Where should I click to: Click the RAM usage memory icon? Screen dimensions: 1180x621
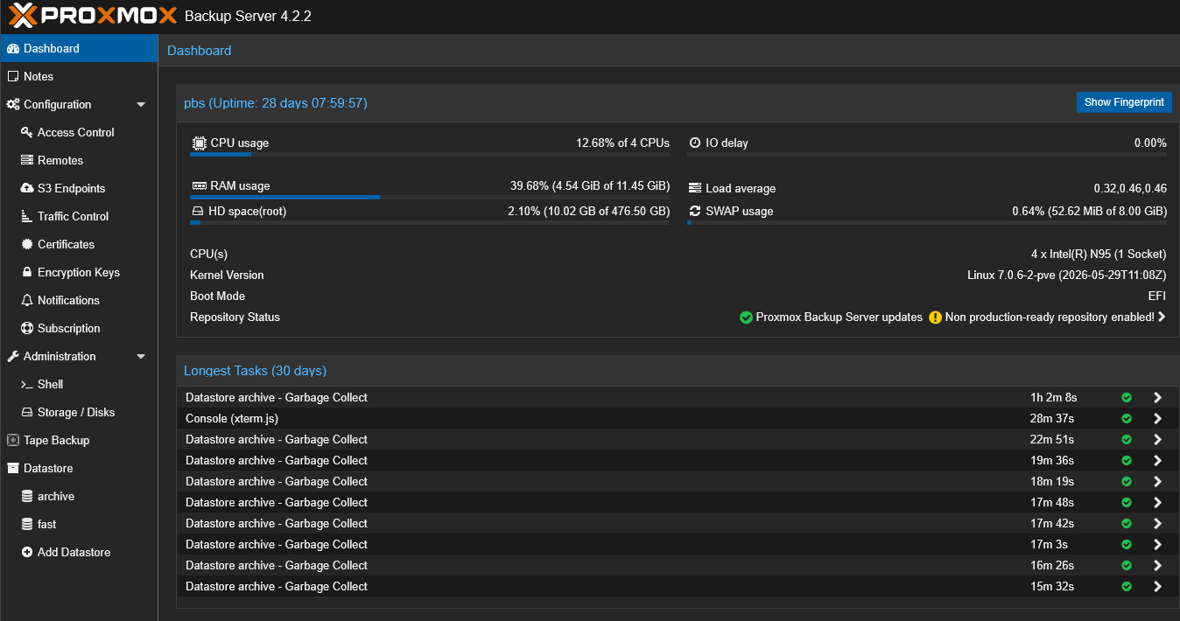tap(199, 186)
